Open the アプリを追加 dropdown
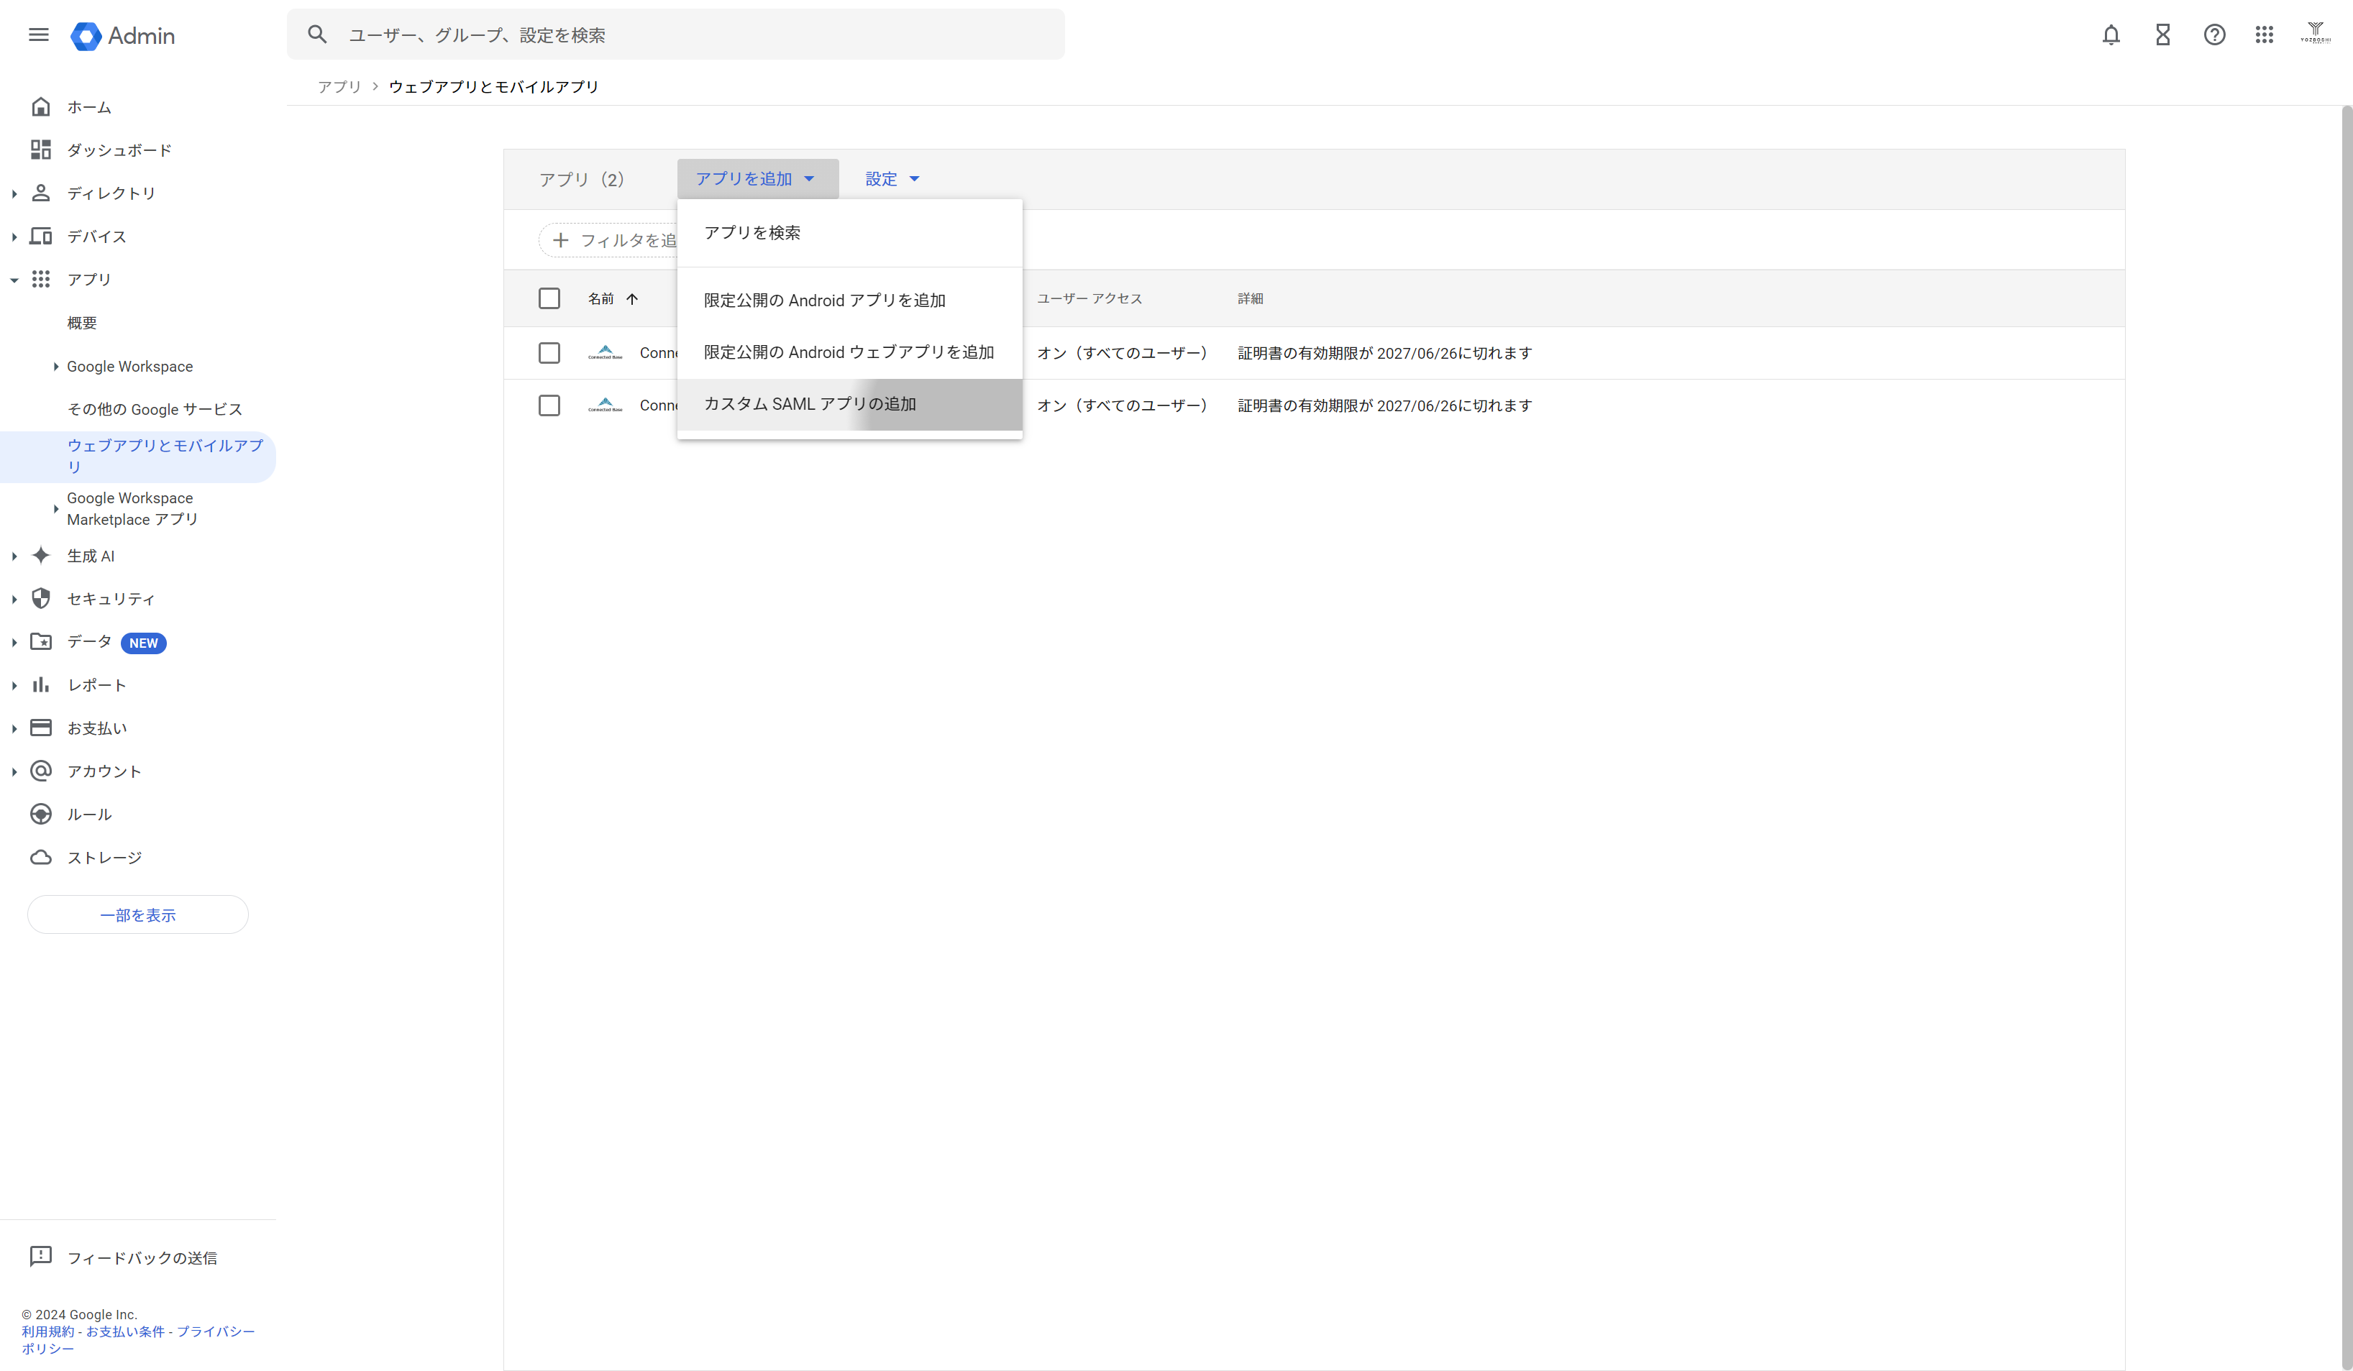 pyautogui.click(x=757, y=178)
